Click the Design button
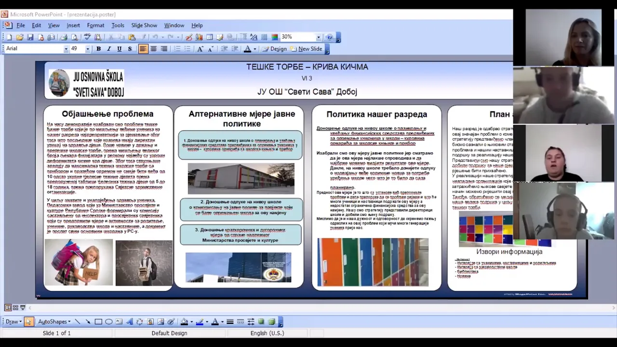 [274, 49]
